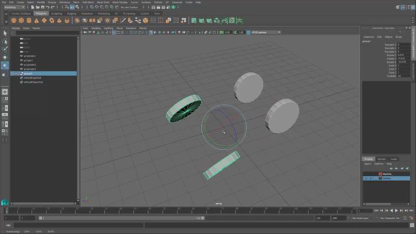Go to end of playback range

coord(411,211)
